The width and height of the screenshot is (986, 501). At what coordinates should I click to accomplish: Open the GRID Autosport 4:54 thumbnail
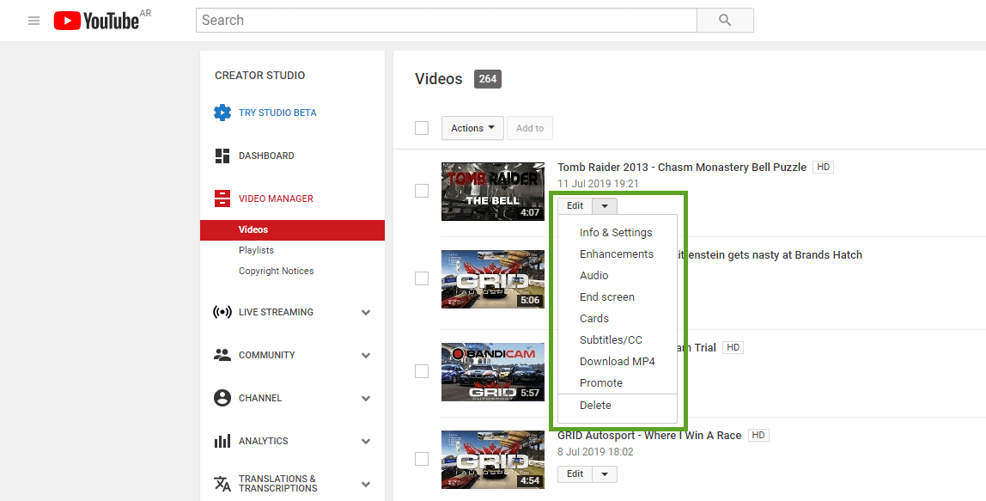(x=493, y=460)
